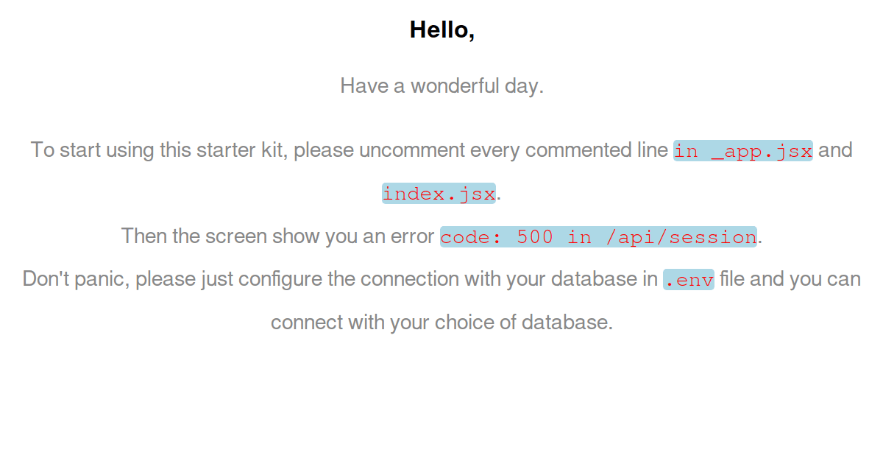
Task: Click the "Hello," heading
Action: pos(441,30)
